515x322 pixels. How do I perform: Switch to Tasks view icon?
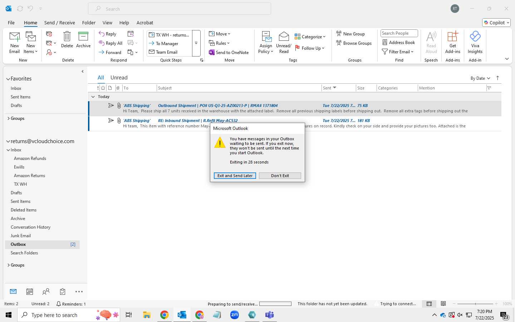point(63,292)
